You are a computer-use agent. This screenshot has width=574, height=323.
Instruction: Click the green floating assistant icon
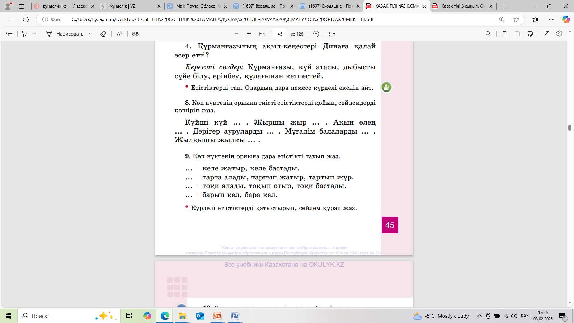point(386,87)
